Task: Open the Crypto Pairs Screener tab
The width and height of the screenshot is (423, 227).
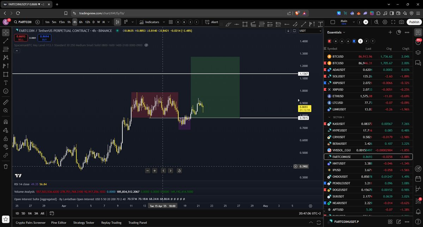Action: (31, 223)
